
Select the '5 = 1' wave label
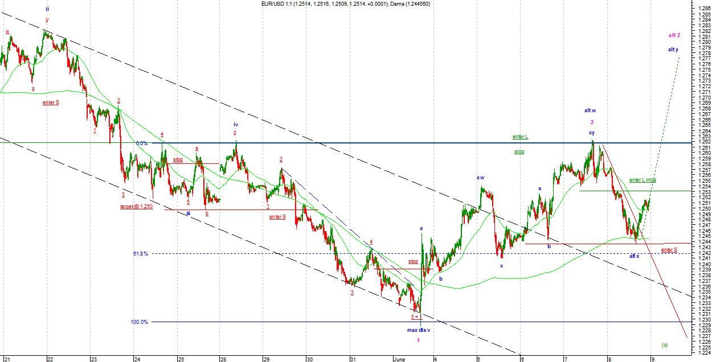pyautogui.click(x=415, y=316)
